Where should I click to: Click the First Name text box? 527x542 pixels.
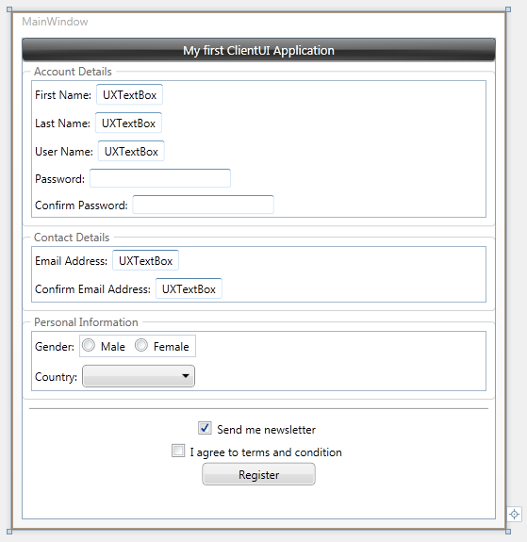click(x=130, y=94)
